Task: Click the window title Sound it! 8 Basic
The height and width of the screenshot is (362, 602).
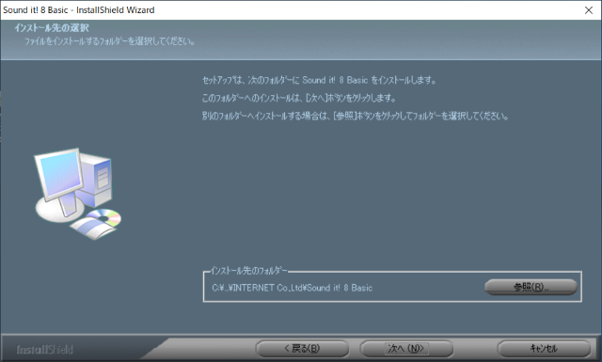Action: (79, 10)
